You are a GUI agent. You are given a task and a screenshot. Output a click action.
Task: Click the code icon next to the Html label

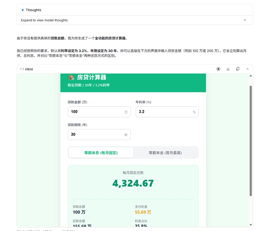point(22,69)
